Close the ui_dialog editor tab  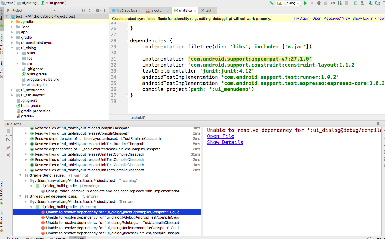(195, 11)
